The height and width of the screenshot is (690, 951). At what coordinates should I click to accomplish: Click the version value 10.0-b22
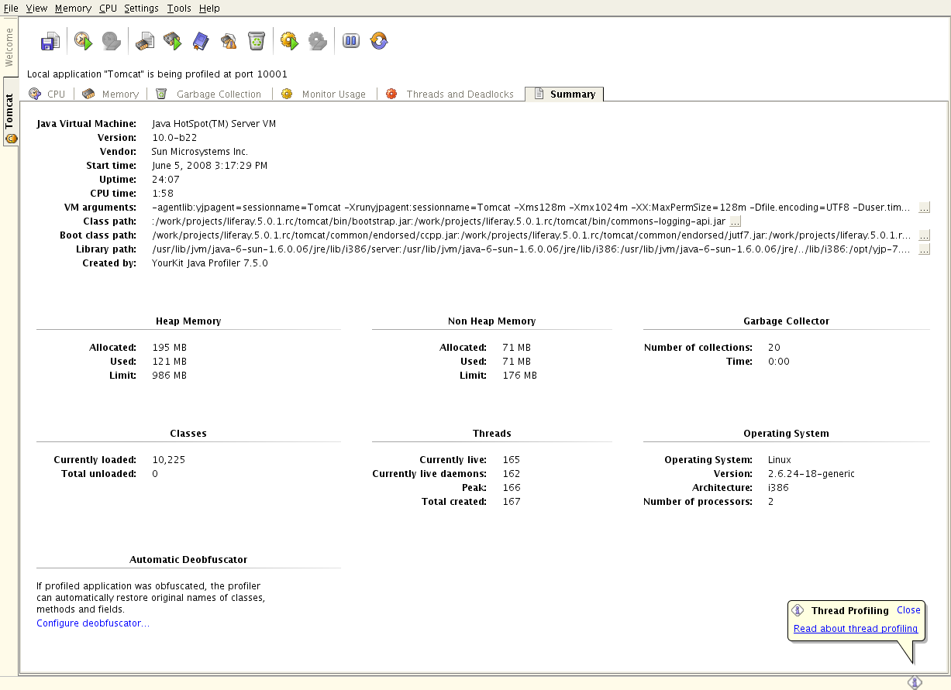[174, 138]
